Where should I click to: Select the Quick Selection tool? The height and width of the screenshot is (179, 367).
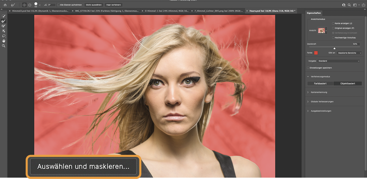(x=4, y=16)
